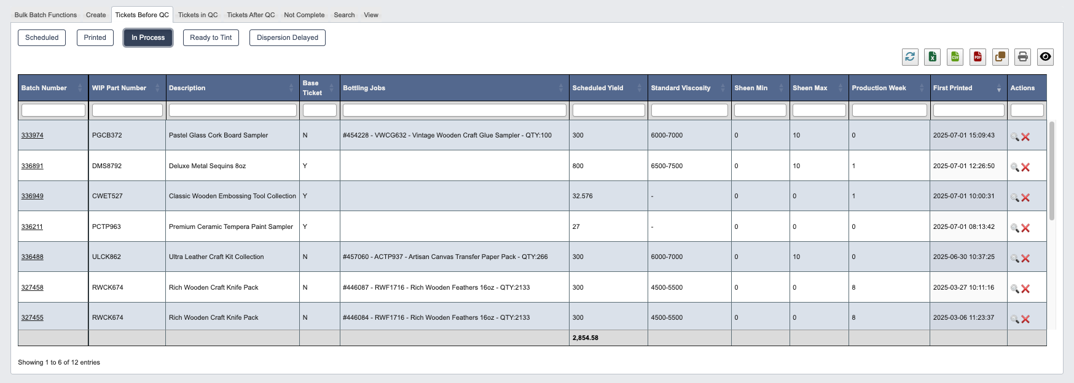The height and width of the screenshot is (383, 1074).
Task: Select 'Deluxe Metal Sequins 8oz' description cell
Action: coord(232,166)
